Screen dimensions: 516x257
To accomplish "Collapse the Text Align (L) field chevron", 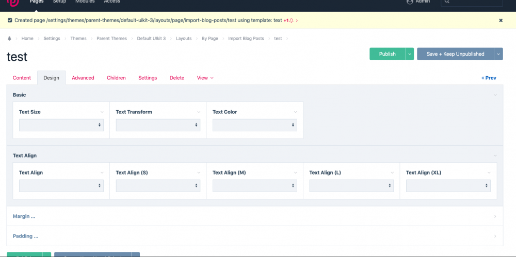I will click(392, 173).
